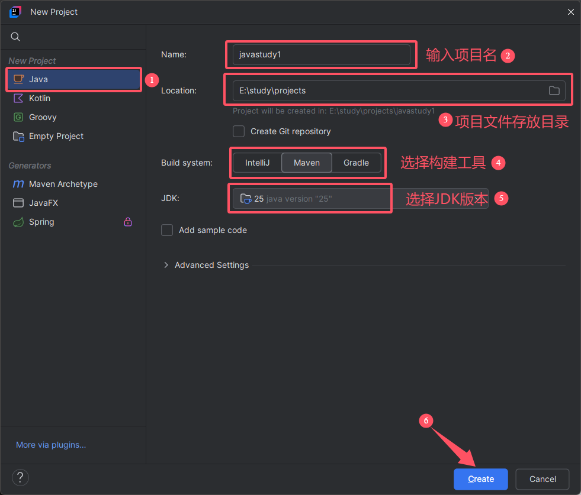Screen dimensions: 581x495
Task: Click the JavaFX window icon
Action: click(18, 203)
